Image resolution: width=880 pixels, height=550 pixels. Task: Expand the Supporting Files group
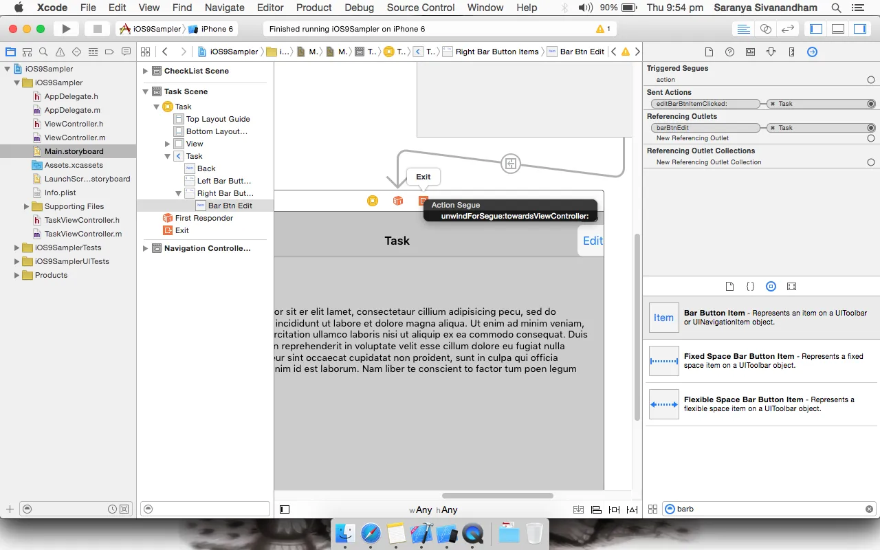[x=27, y=206]
